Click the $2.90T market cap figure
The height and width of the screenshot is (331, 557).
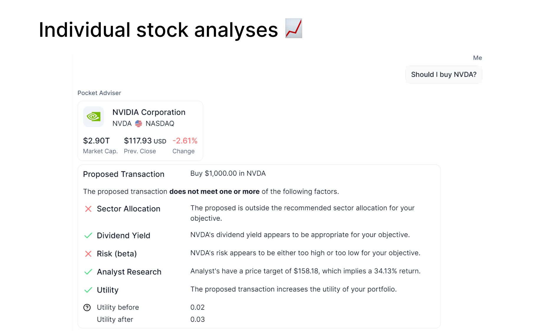(96, 141)
